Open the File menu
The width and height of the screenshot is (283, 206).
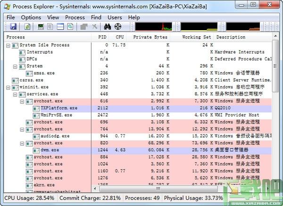[x=11, y=17]
